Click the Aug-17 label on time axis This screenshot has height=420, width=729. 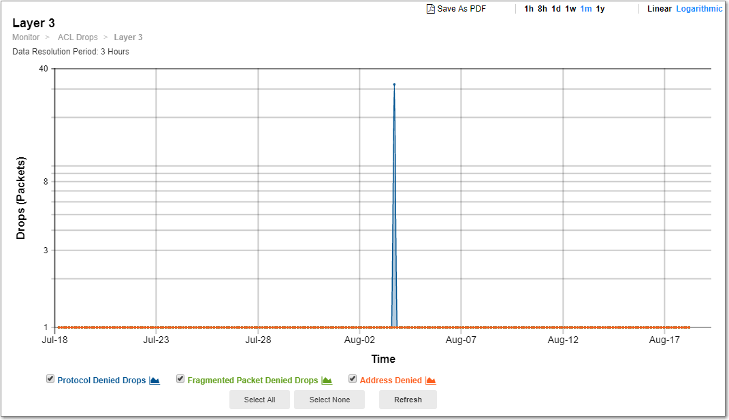tap(664, 340)
